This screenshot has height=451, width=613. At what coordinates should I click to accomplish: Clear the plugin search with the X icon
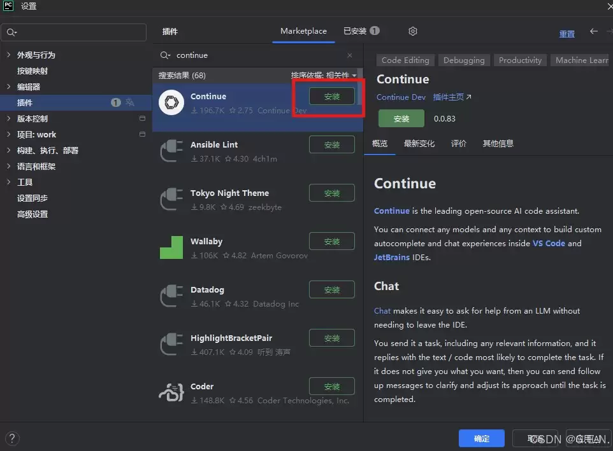tap(349, 55)
